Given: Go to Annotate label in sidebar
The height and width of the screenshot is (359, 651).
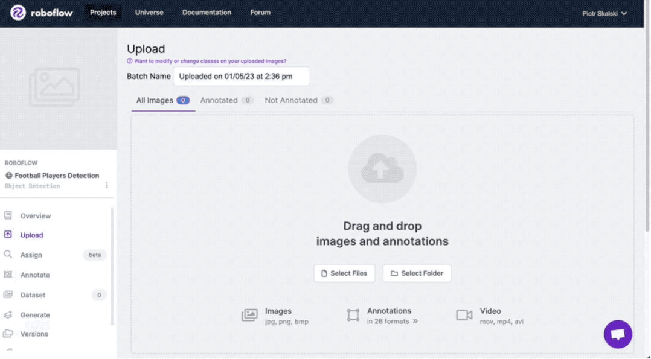Looking at the screenshot, I should [x=35, y=275].
